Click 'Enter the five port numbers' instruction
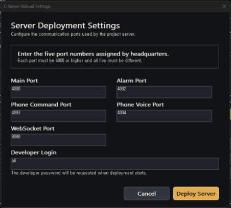Viewport: 231px width, 208px height. click(x=93, y=54)
